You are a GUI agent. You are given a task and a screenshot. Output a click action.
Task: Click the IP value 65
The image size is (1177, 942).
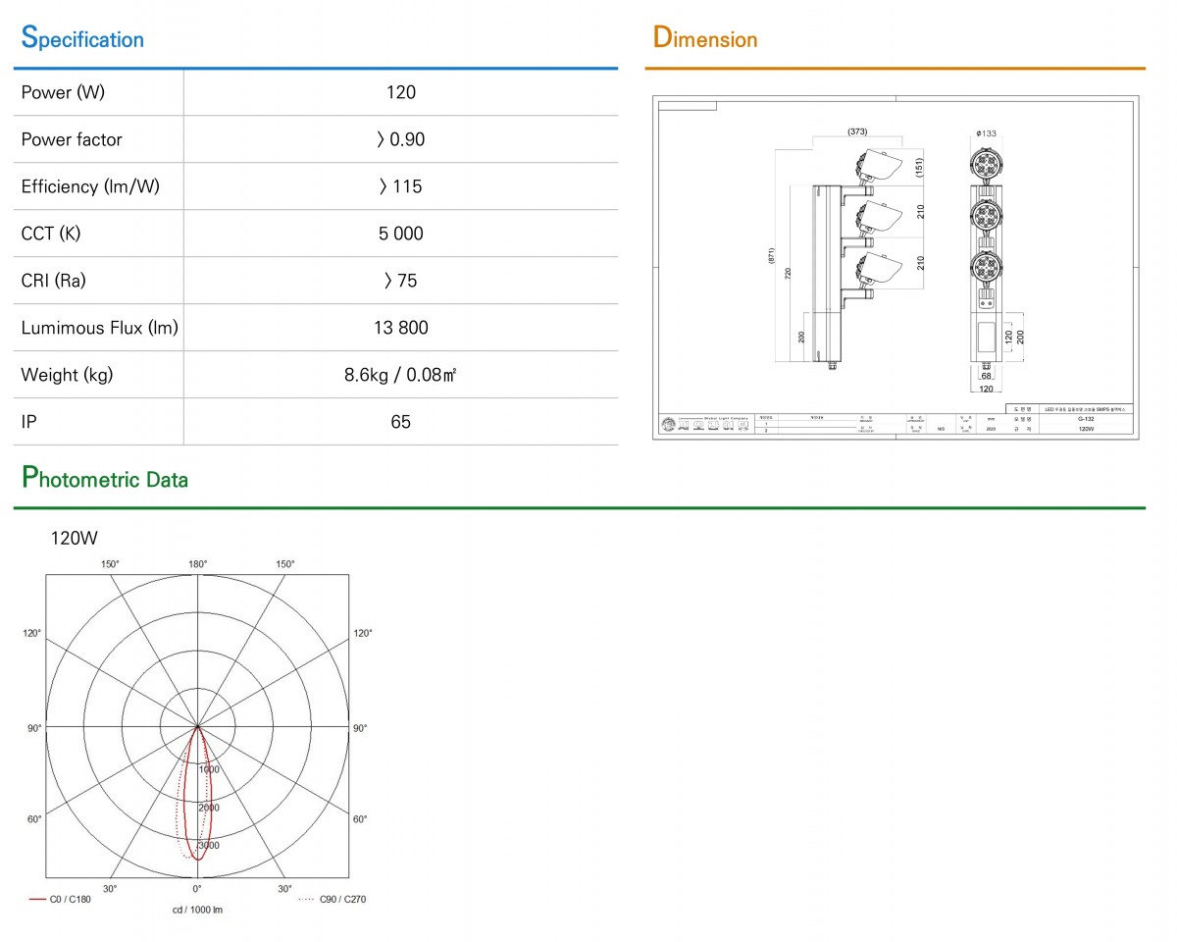coord(401,422)
